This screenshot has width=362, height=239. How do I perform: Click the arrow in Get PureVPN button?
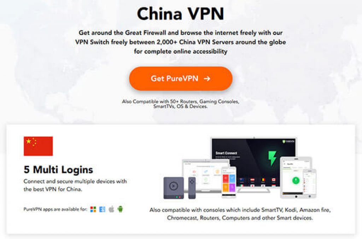pos(207,78)
